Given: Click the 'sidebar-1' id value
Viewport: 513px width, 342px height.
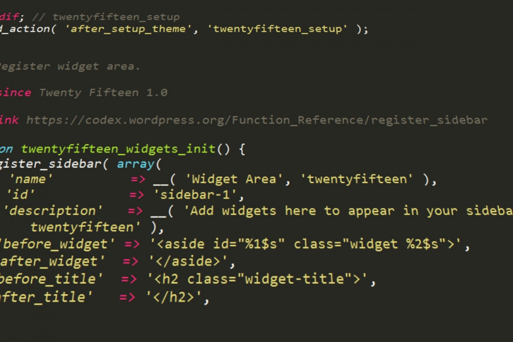Looking at the screenshot, I should pos(195,195).
